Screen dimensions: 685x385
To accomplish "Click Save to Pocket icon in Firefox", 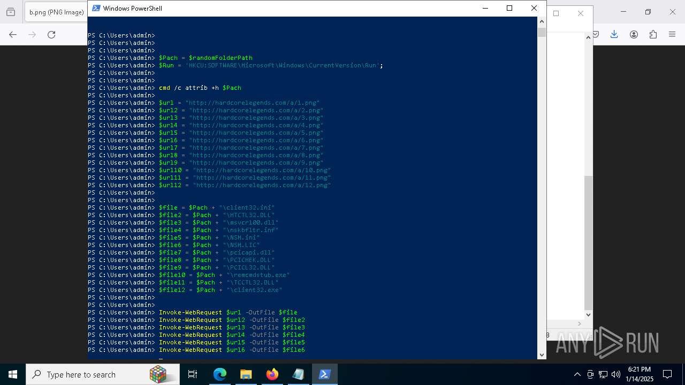I will point(596,34).
